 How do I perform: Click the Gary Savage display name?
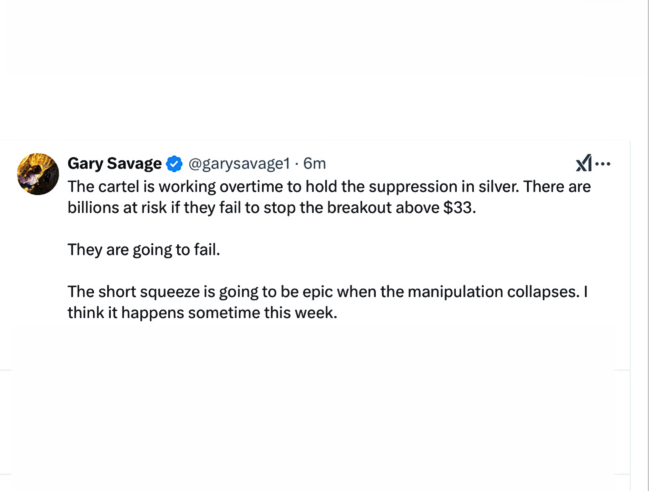pyautogui.click(x=114, y=164)
